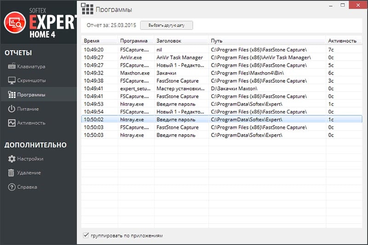The height and width of the screenshot is (245, 368).
Task: Click the expert_setu... program cell
Action: [x=135, y=88]
